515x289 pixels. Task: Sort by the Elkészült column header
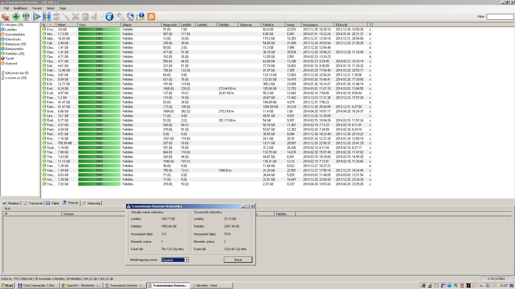coord(351,25)
